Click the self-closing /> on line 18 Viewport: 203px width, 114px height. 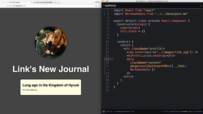click(128, 73)
